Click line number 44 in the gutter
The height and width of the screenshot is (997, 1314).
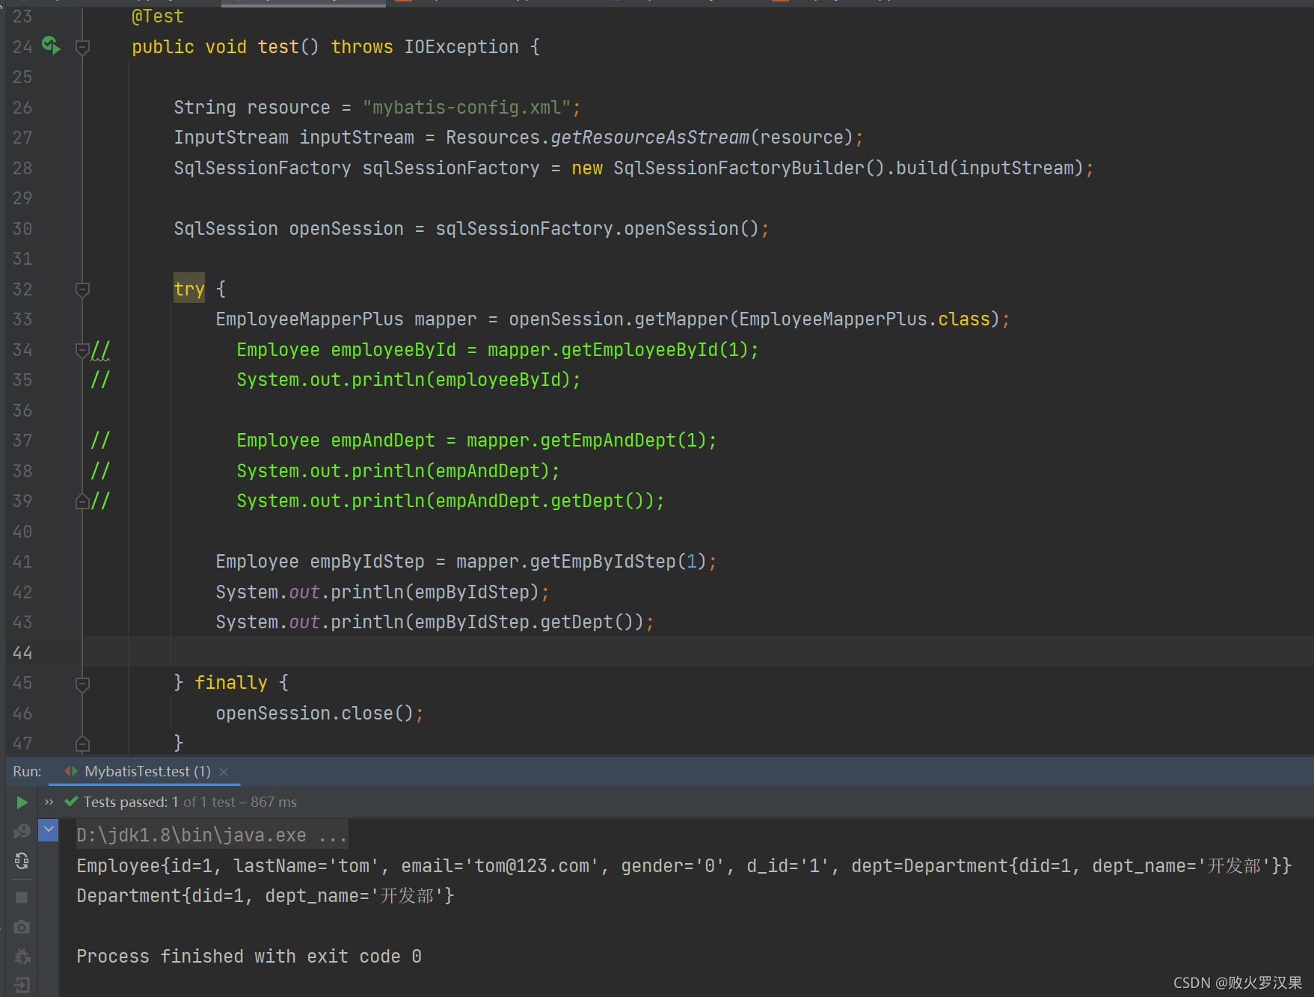click(x=22, y=652)
